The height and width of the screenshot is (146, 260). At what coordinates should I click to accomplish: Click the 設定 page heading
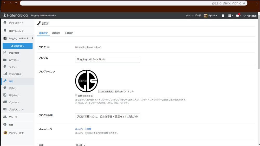[x=45, y=23]
